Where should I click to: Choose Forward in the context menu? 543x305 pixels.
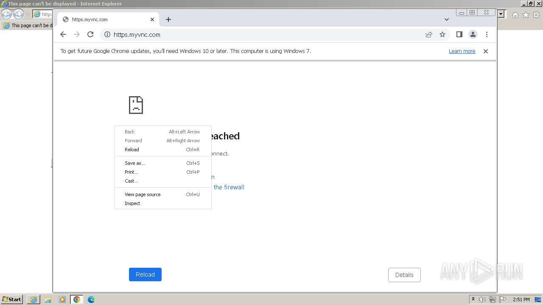click(163, 141)
